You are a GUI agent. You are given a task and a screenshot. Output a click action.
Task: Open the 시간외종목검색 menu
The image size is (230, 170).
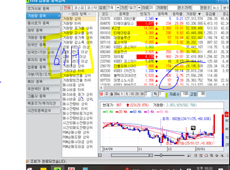[x=43, y=111]
